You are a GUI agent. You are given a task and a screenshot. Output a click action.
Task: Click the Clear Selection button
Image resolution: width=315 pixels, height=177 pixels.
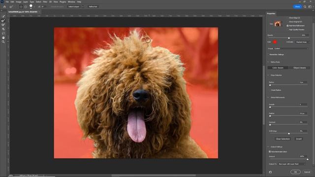click(x=283, y=139)
